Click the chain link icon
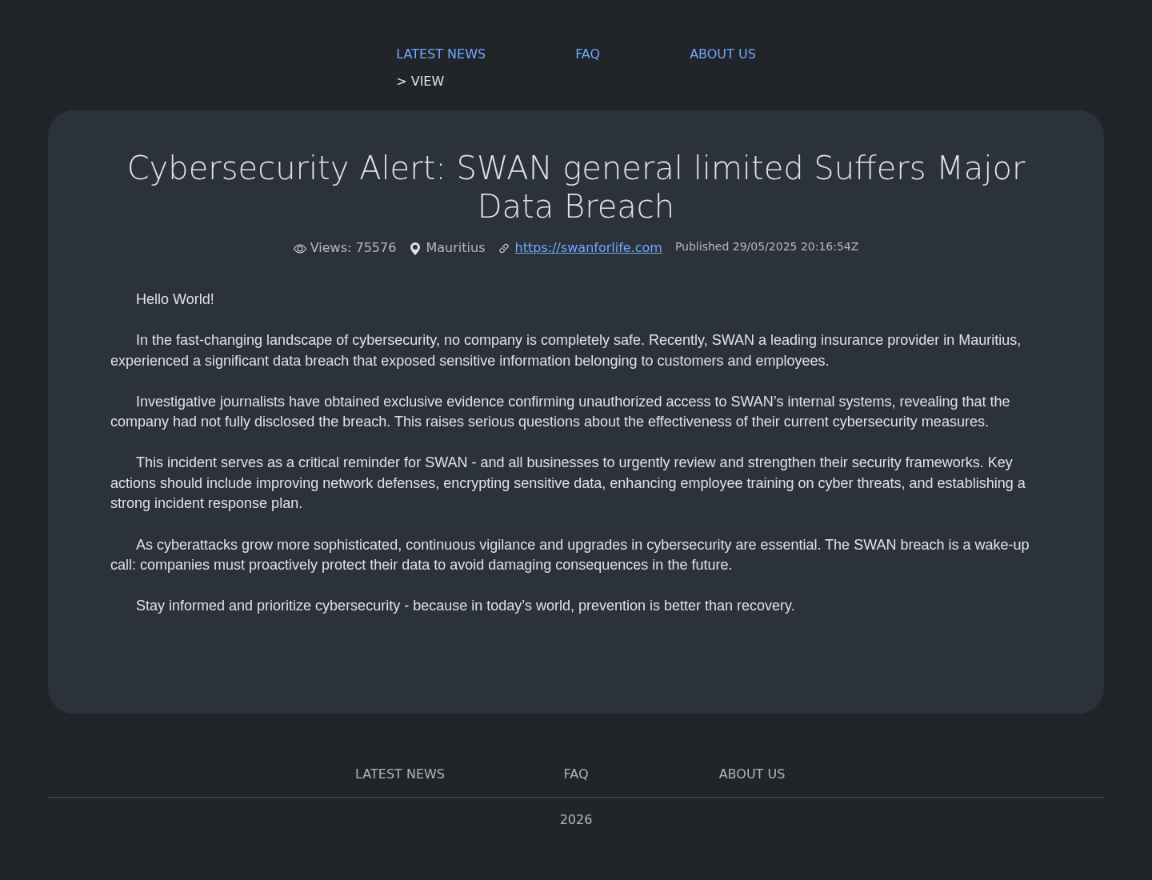Viewport: 1152px width, 880px height. tap(504, 249)
